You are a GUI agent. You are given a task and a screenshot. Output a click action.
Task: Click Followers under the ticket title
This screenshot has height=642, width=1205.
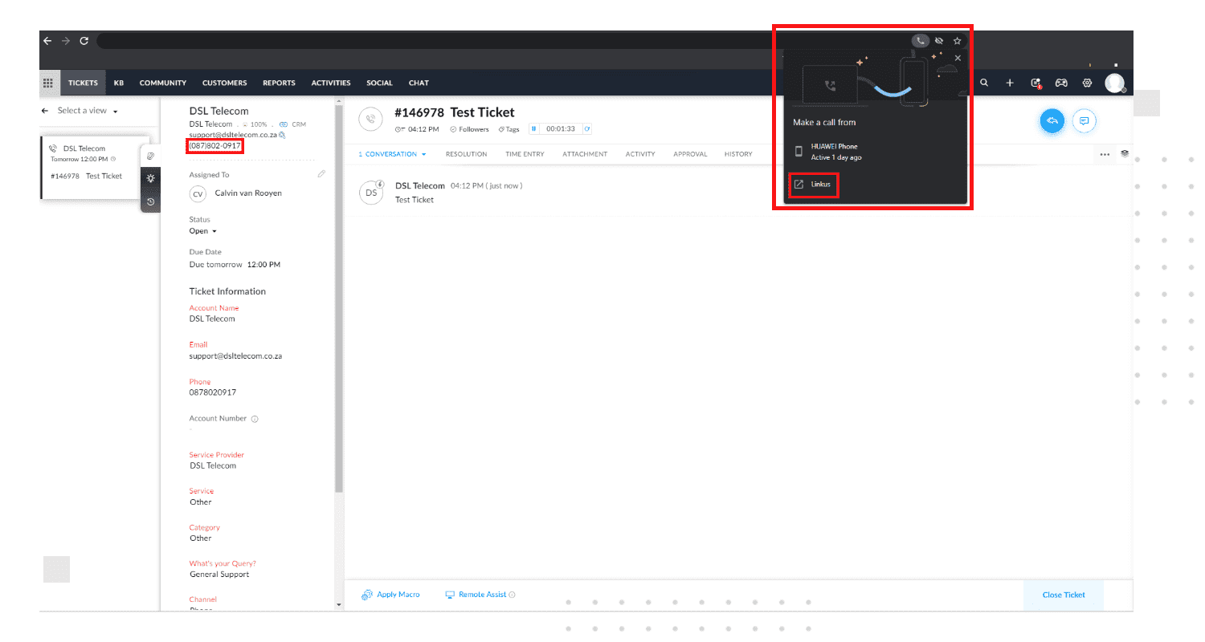(x=469, y=129)
